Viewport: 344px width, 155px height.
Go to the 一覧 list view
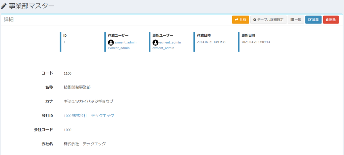(x=296, y=20)
